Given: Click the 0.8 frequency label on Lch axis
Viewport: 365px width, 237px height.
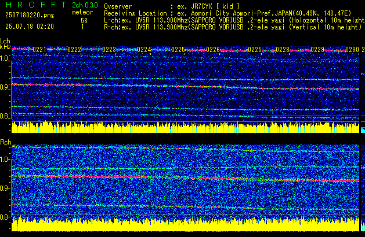Looking at the screenshot, I should (x=5, y=116).
